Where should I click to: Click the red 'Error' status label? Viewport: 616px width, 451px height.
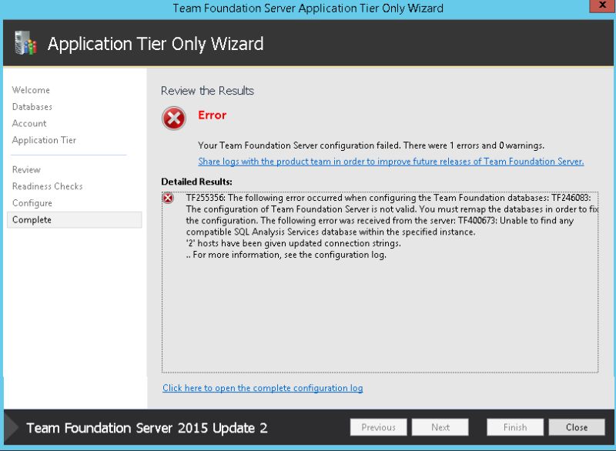[x=213, y=115]
